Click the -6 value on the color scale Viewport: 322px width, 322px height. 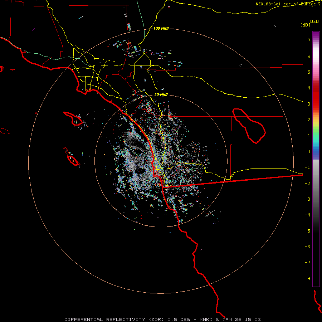(x=307, y=247)
